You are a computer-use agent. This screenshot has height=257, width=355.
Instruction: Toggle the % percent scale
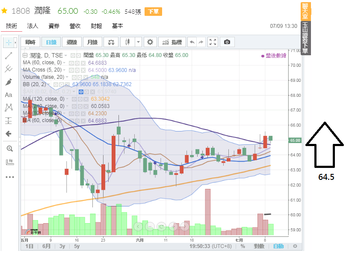pos(243,246)
